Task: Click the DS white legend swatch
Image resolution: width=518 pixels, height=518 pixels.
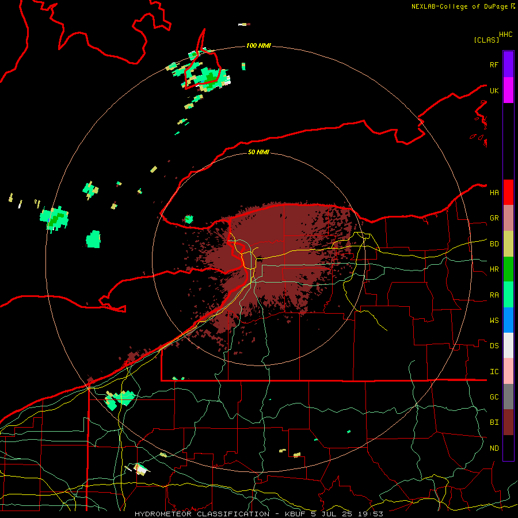Action: (x=508, y=345)
